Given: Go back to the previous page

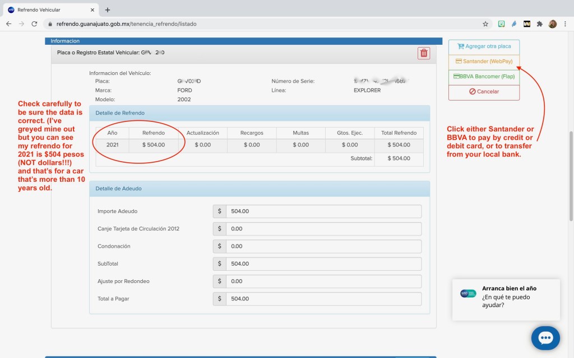Looking at the screenshot, I should click(8, 24).
